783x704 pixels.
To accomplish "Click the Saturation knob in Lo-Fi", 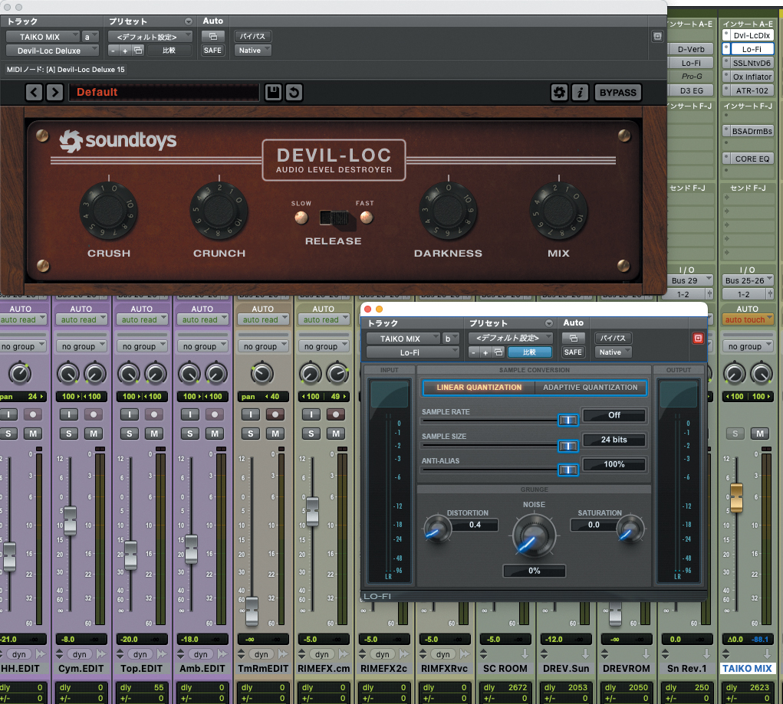I will click(630, 529).
